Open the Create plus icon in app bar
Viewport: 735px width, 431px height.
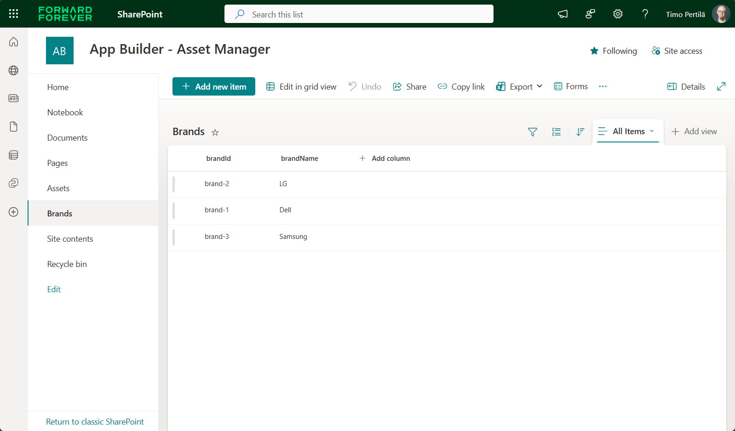tap(14, 212)
